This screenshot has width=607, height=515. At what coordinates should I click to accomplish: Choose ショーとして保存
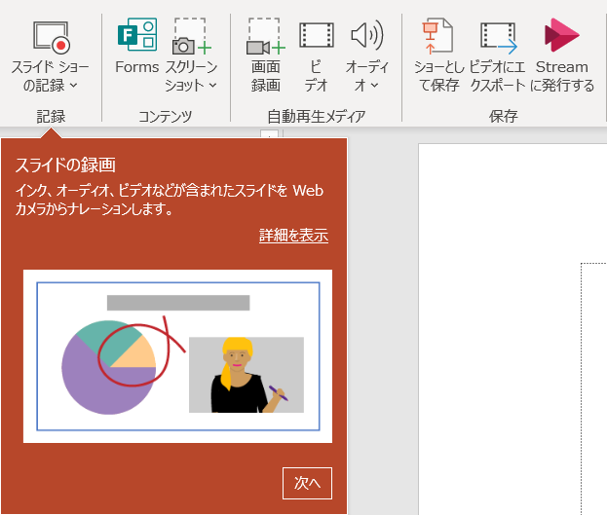tap(438, 55)
